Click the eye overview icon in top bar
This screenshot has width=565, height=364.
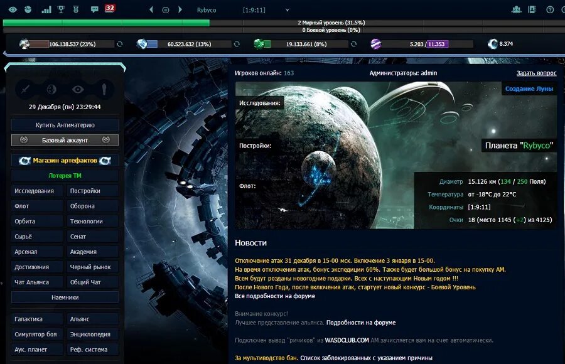pos(13,9)
